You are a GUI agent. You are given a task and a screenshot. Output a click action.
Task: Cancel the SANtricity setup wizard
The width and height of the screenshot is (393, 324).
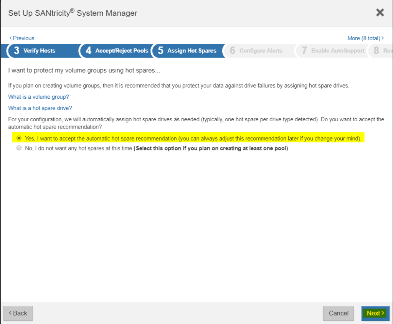point(338,313)
